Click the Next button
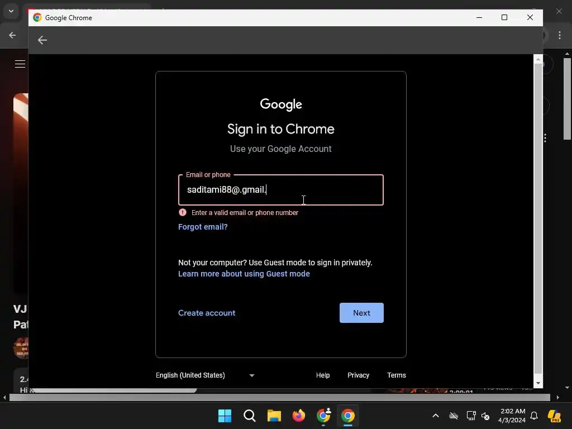572x429 pixels. pos(361,313)
